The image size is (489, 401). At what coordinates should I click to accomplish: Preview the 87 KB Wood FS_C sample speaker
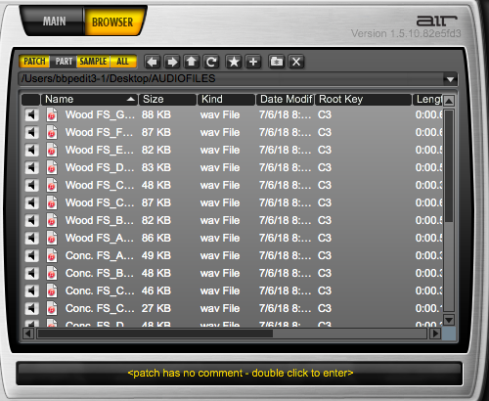[31, 202]
